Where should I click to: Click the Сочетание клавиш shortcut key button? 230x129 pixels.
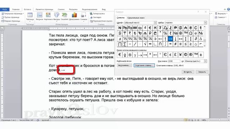click(x=144, y=65)
